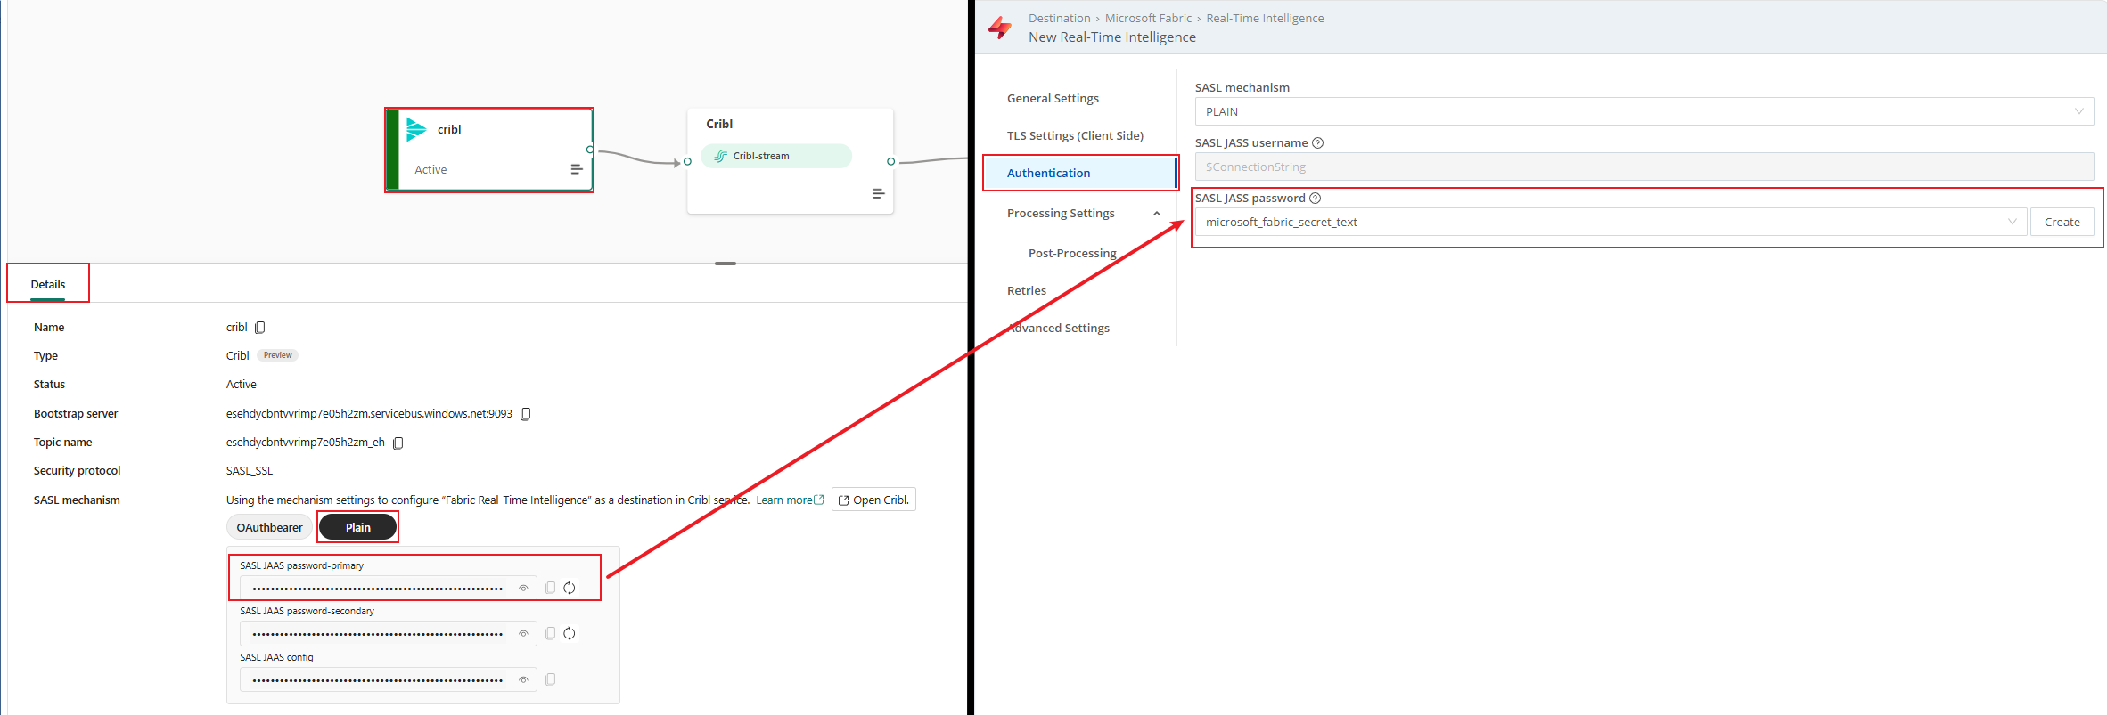Regenerate the SASL JAAS password-primary

570,588
